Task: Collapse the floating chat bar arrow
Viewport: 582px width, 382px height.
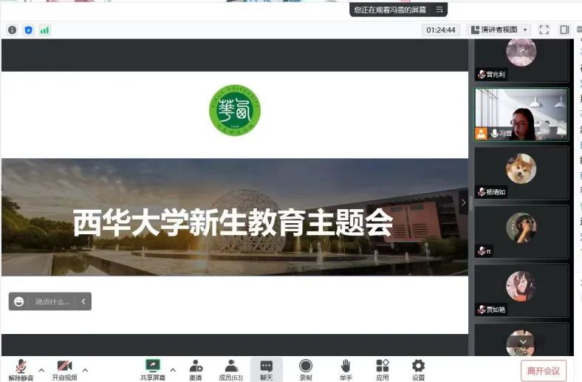Action: click(x=83, y=301)
